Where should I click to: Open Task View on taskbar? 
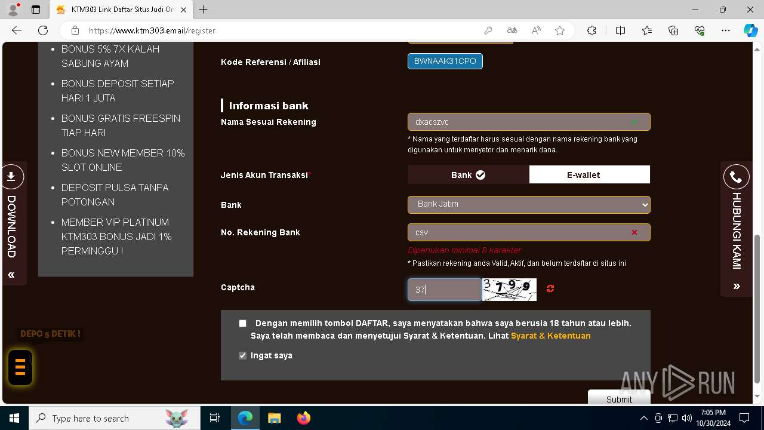click(x=215, y=418)
